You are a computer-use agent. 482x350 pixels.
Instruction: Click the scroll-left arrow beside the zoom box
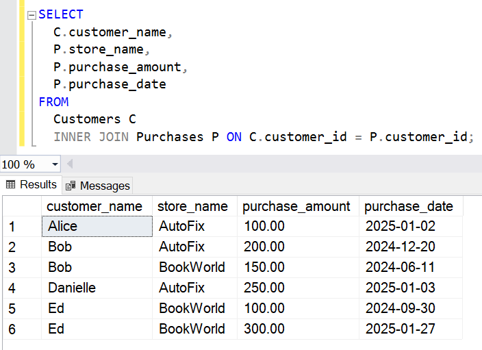[69, 164]
